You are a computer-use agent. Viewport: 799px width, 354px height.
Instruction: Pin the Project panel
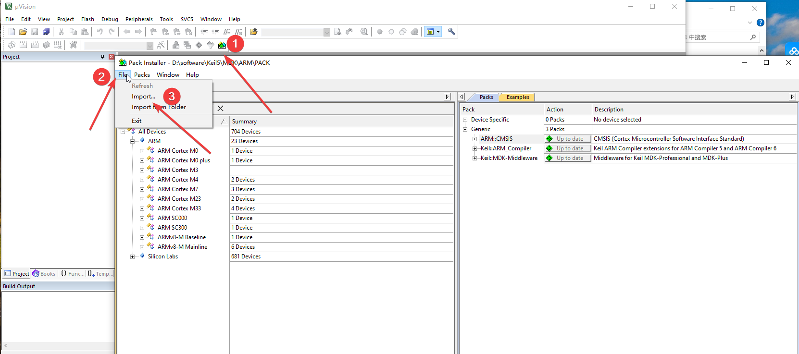click(x=102, y=57)
